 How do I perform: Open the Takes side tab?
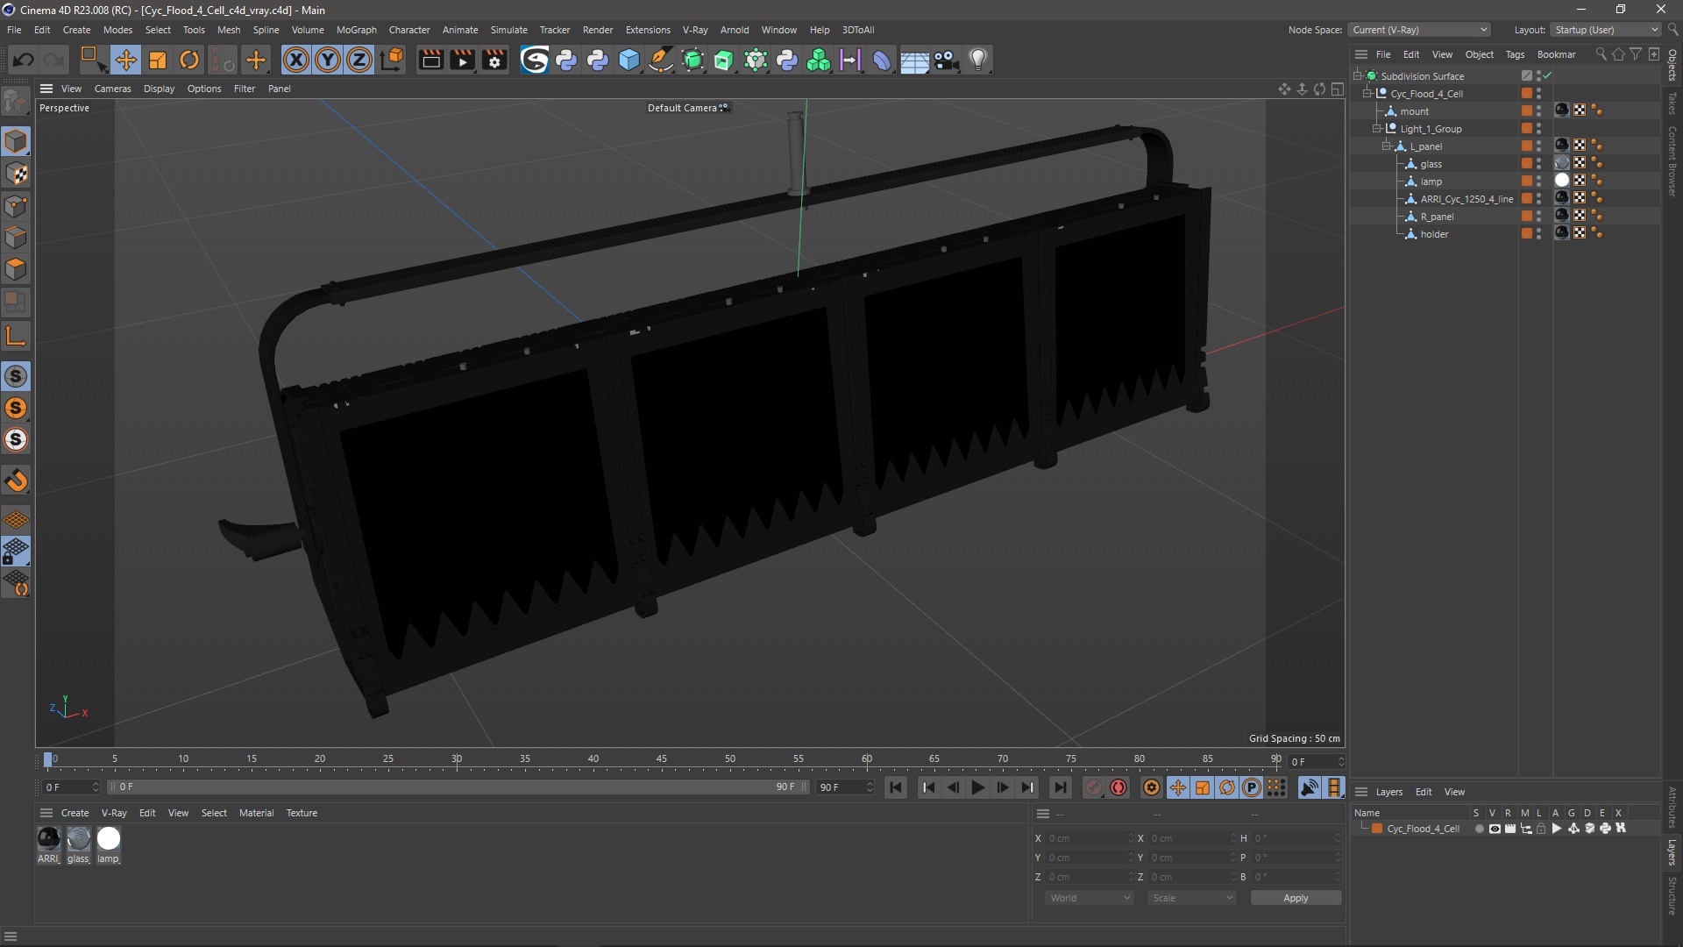(x=1672, y=103)
